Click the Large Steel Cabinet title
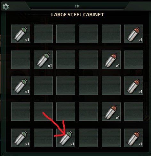151x156 pixels. [x=77, y=15]
